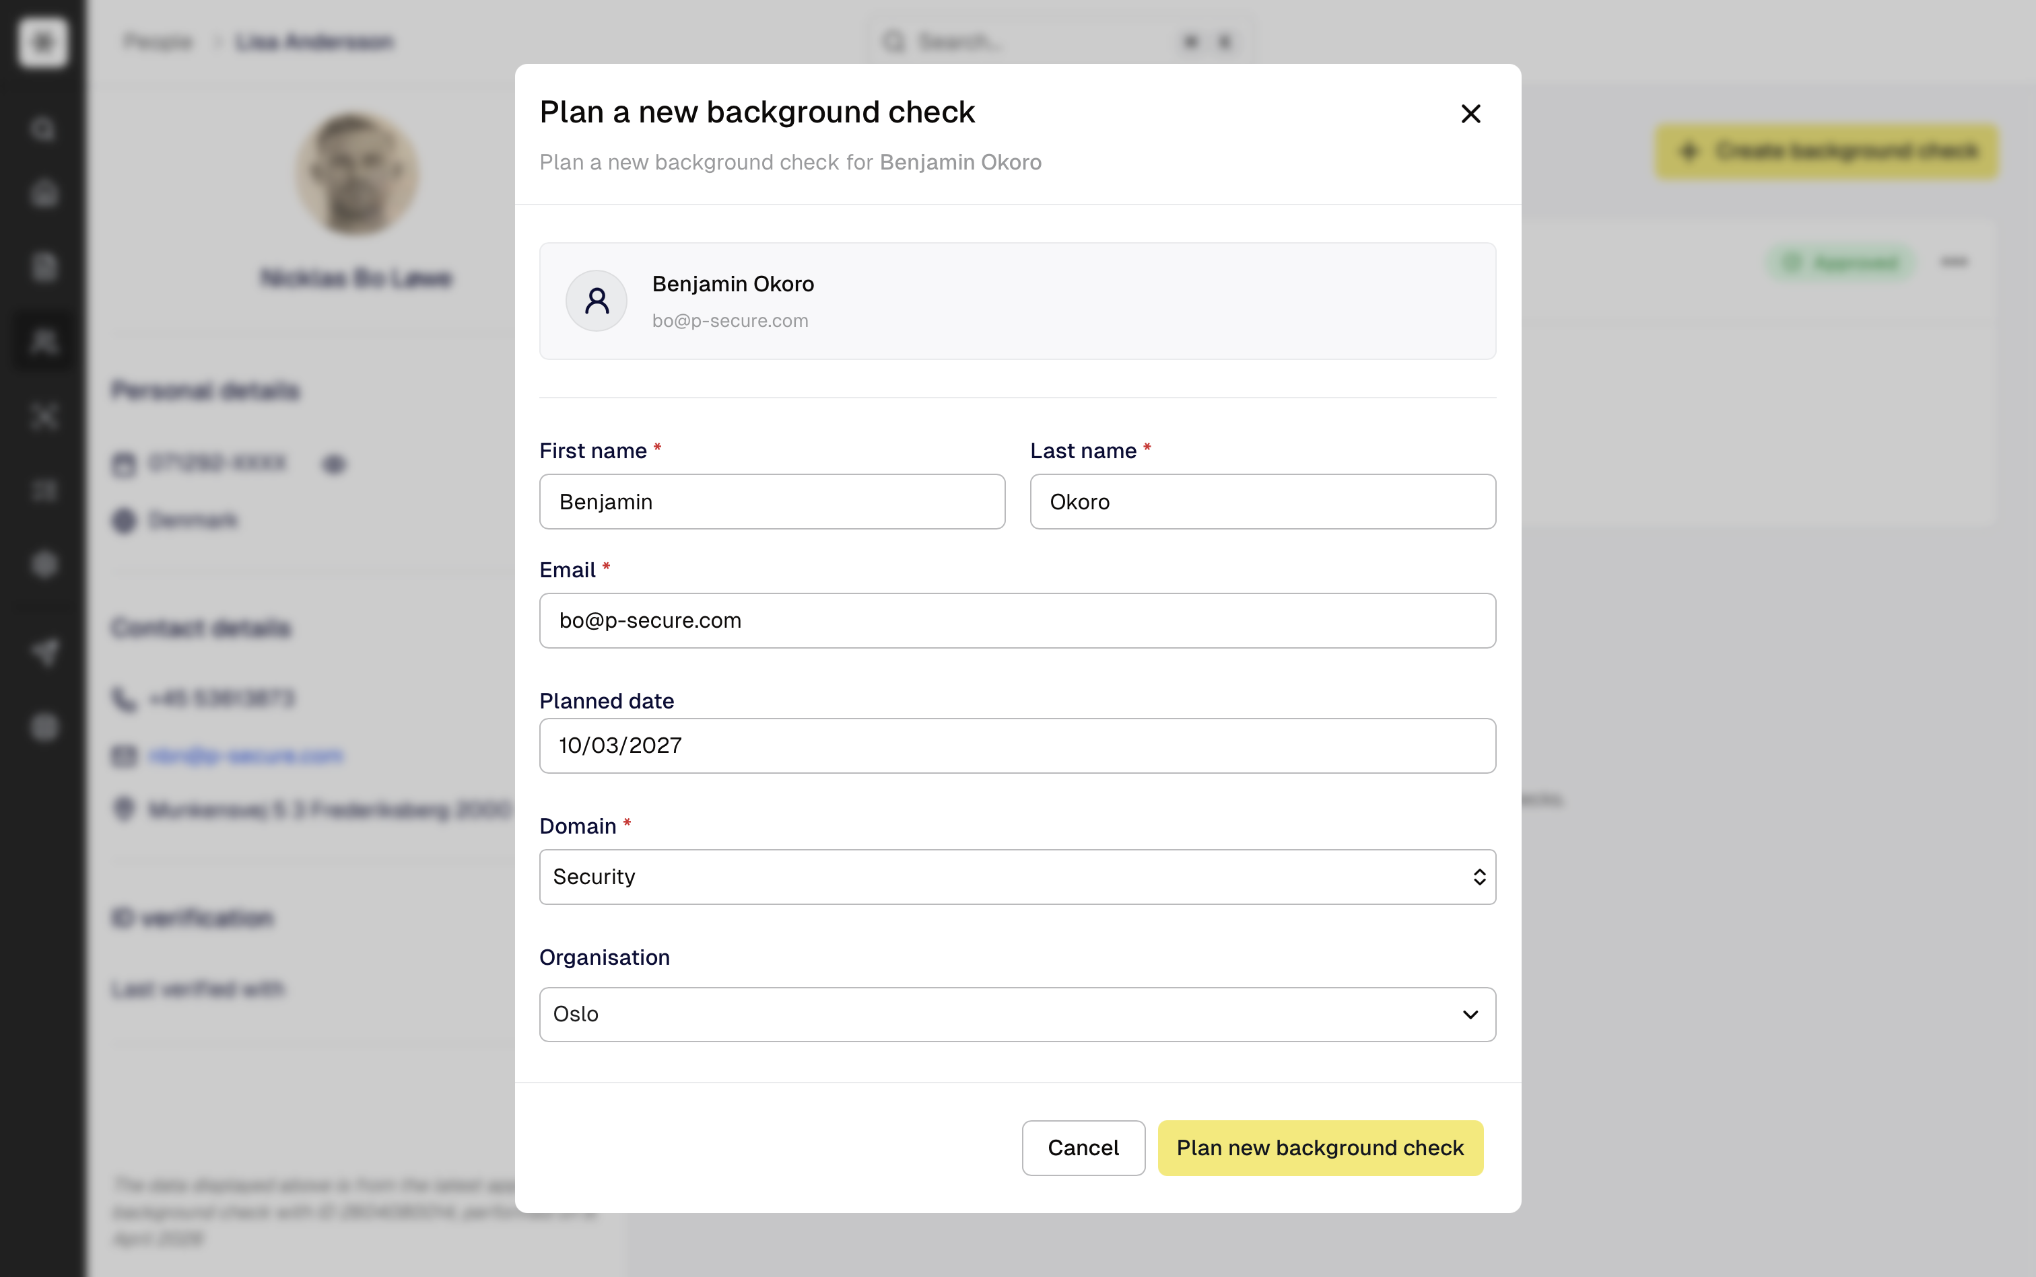
Task: Click the blurred profile photo thumbnail
Action: 357,174
